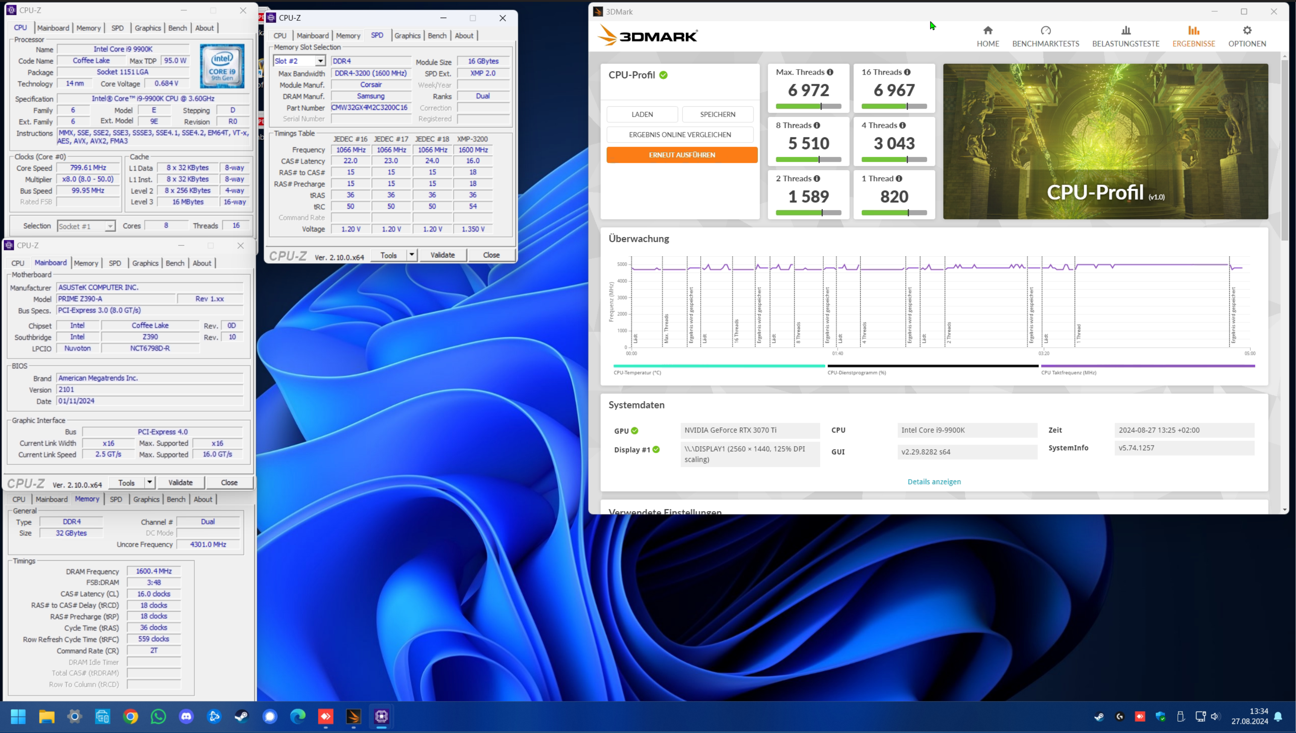Open notification bell in taskbar
Viewport: 1296px width, 733px height.
click(1278, 716)
